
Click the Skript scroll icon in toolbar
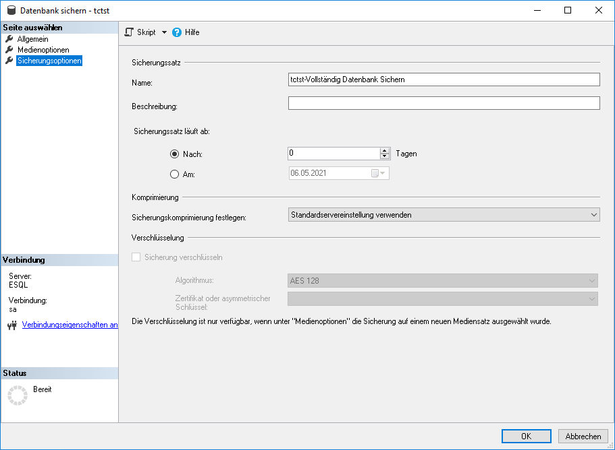pyautogui.click(x=130, y=32)
